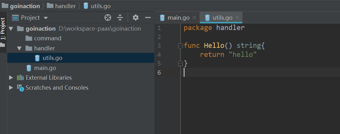Click the Scratches and Consoles icon
Image resolution: width=340 pixels, height=134 pixels.
(20, 88)
